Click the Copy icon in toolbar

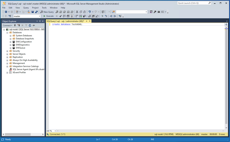[81, 12]
